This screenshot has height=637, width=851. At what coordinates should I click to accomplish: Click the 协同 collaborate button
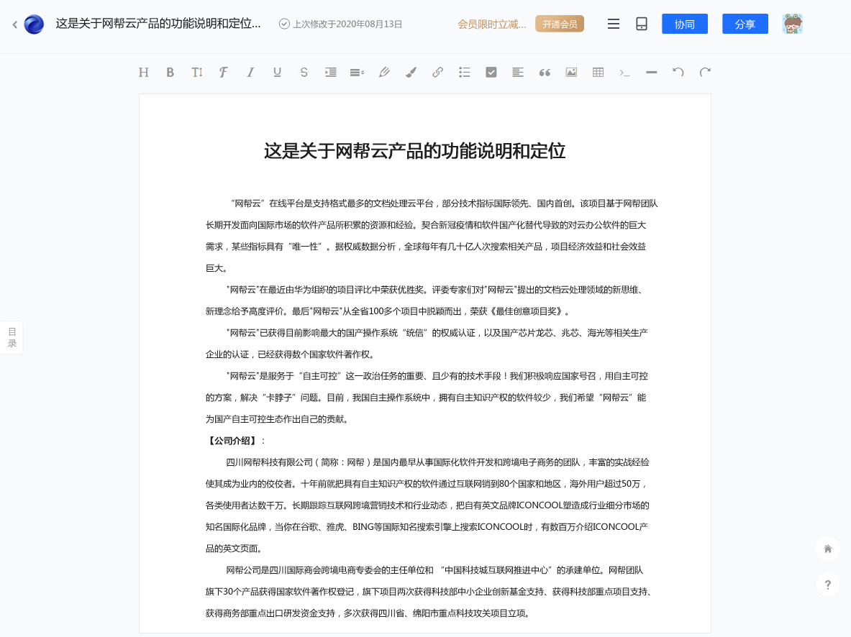click(x=684, y=24)
